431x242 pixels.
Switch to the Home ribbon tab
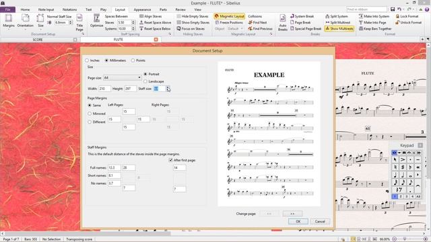click(25, 9)
